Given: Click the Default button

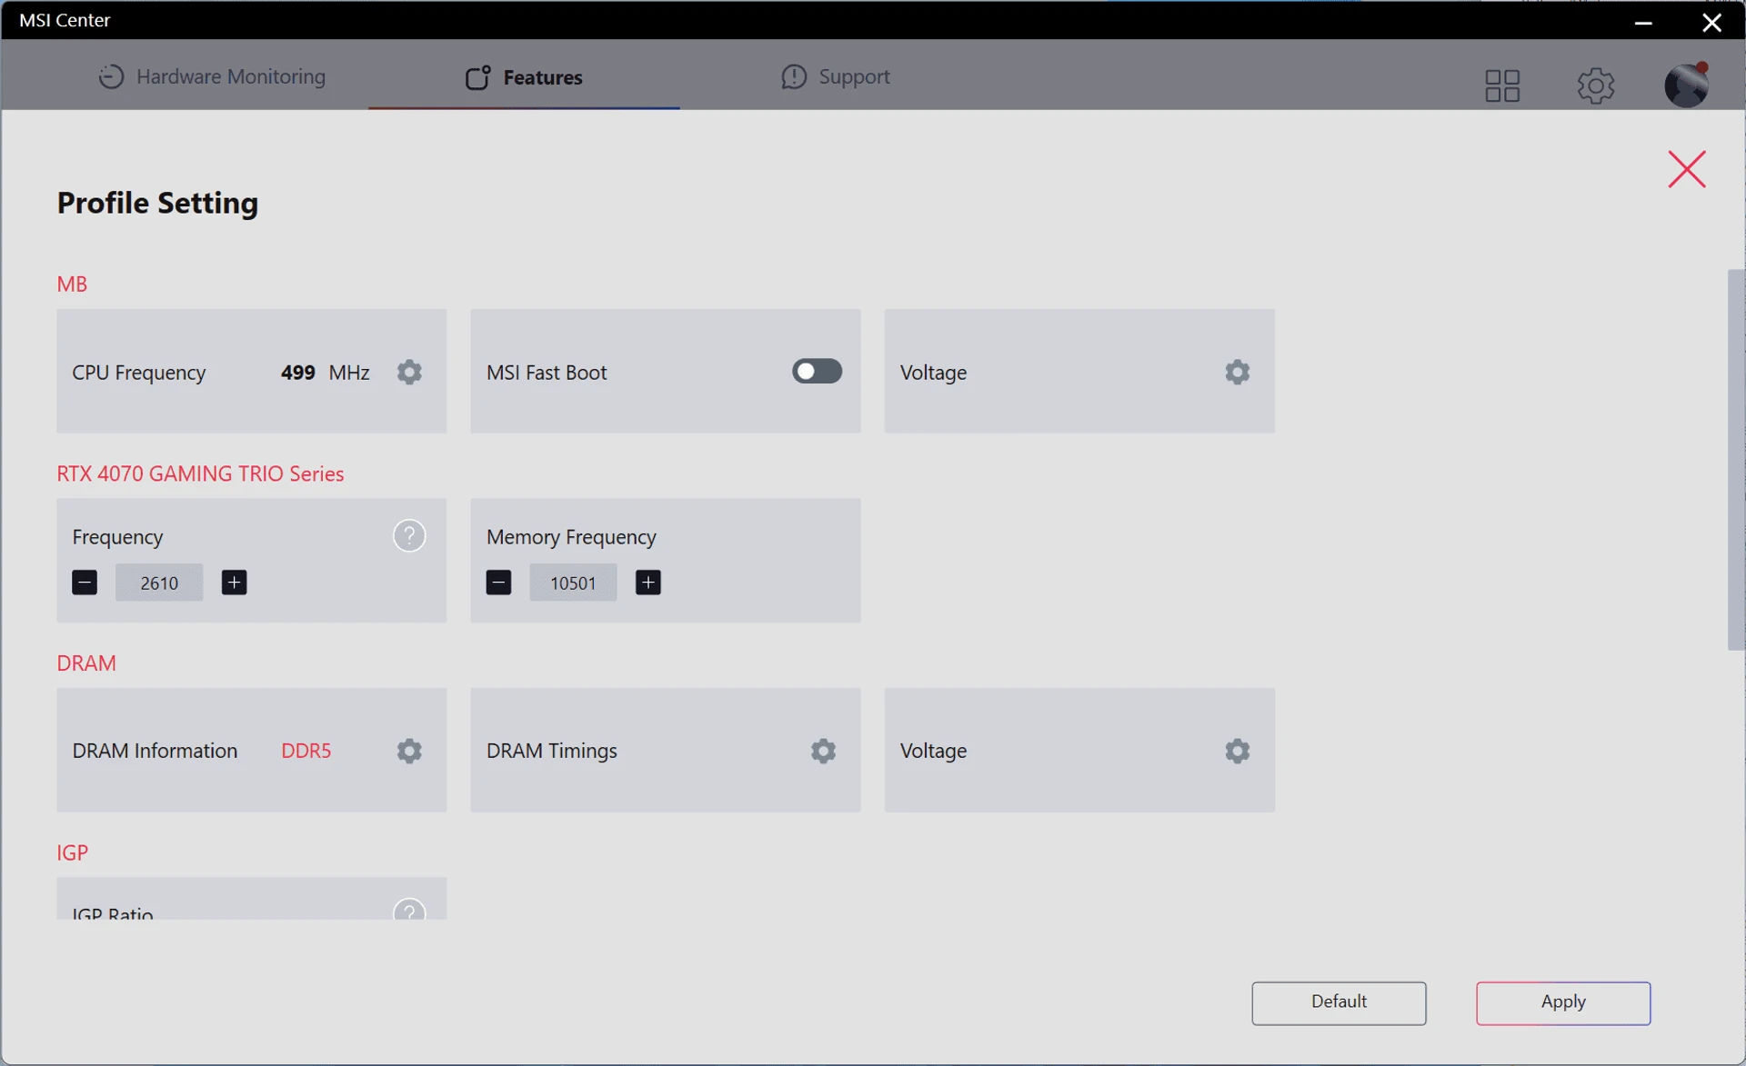Looking at the screenshot, I should click(x=1339, y=1002).
